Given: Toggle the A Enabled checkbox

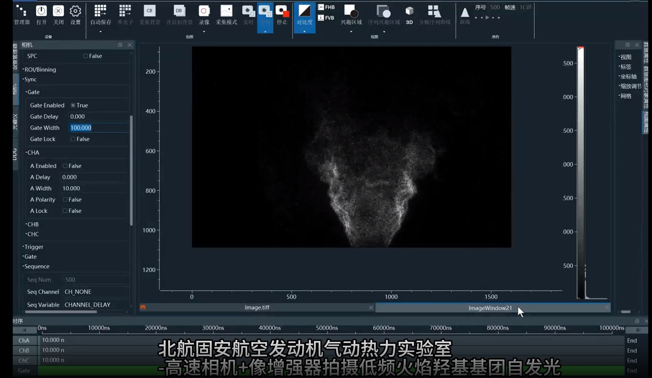Looking at the screenshot, I should point(65,166).
